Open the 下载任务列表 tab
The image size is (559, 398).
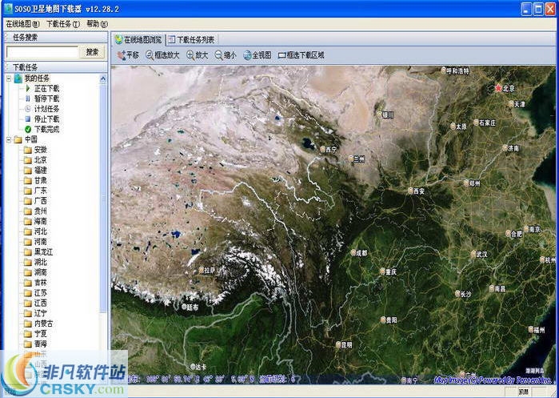tap(191, 39)
